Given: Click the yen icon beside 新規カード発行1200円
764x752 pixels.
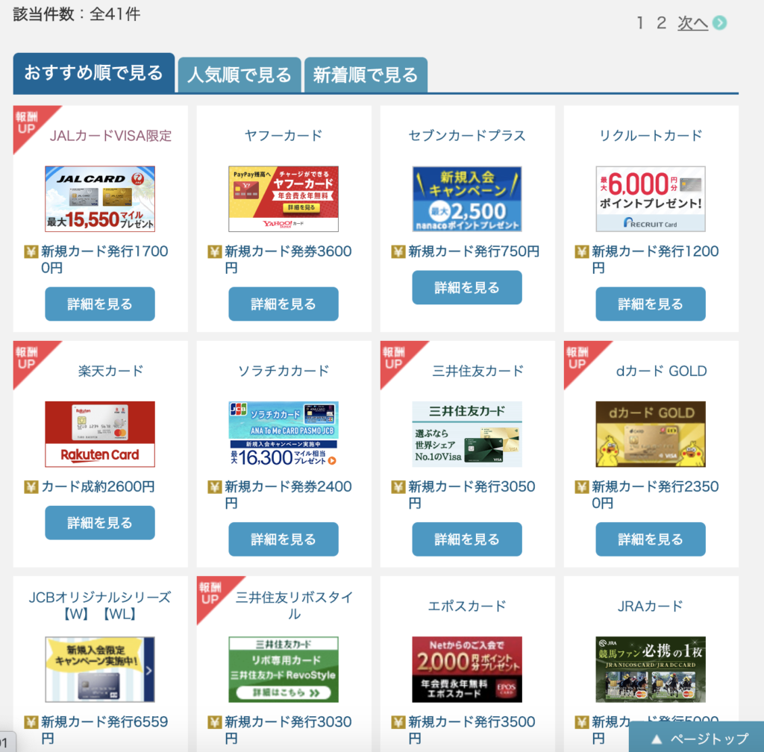Looking at the screenshot, I should [582, 251].
